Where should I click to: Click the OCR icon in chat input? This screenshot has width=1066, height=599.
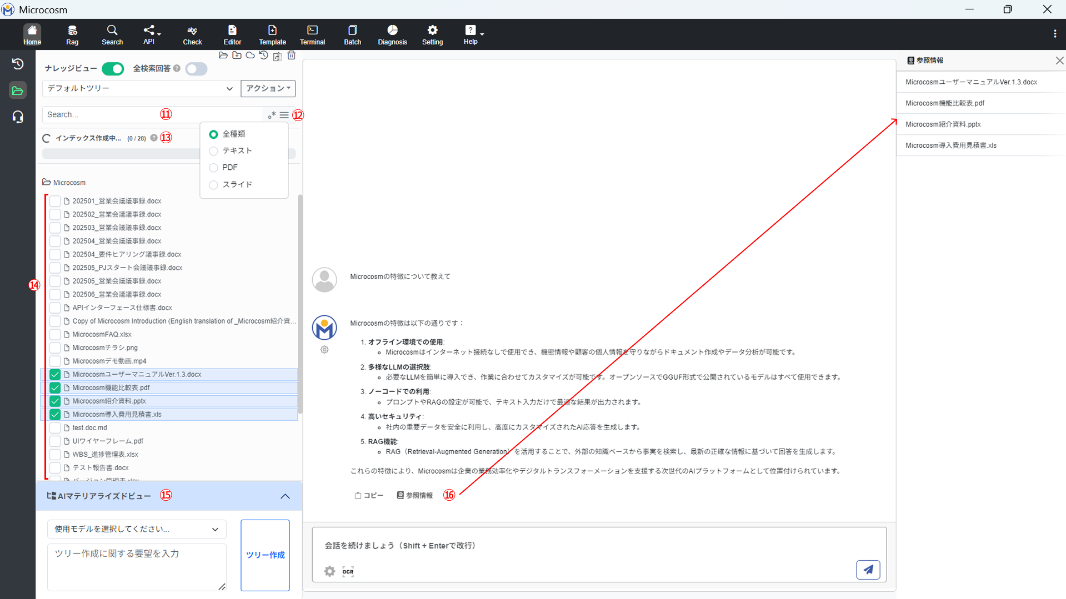[348, 571]
